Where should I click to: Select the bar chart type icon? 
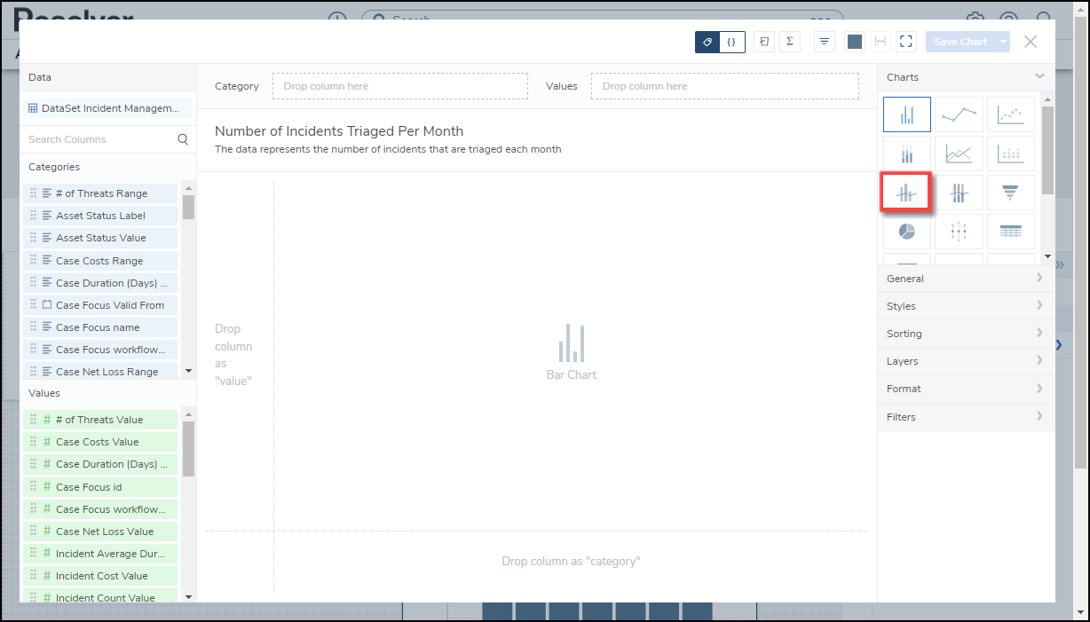pos(907,114)
